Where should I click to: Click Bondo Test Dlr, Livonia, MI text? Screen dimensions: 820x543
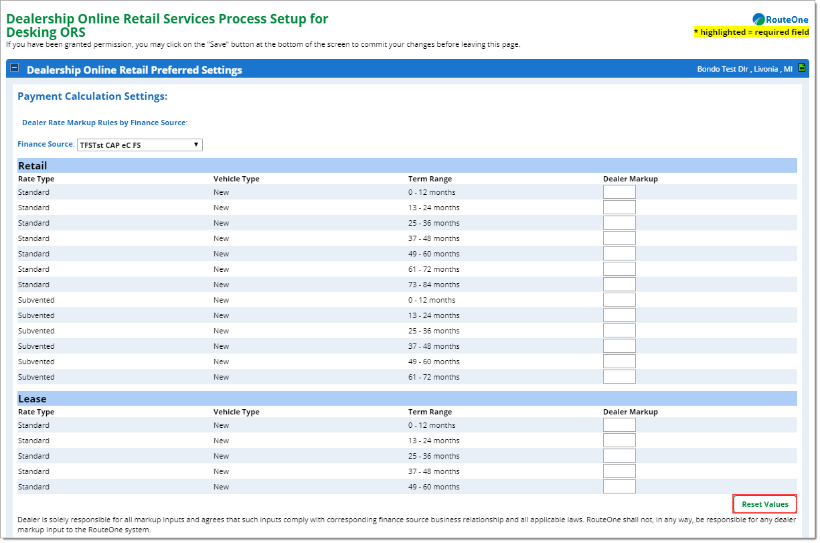point(745,69)
